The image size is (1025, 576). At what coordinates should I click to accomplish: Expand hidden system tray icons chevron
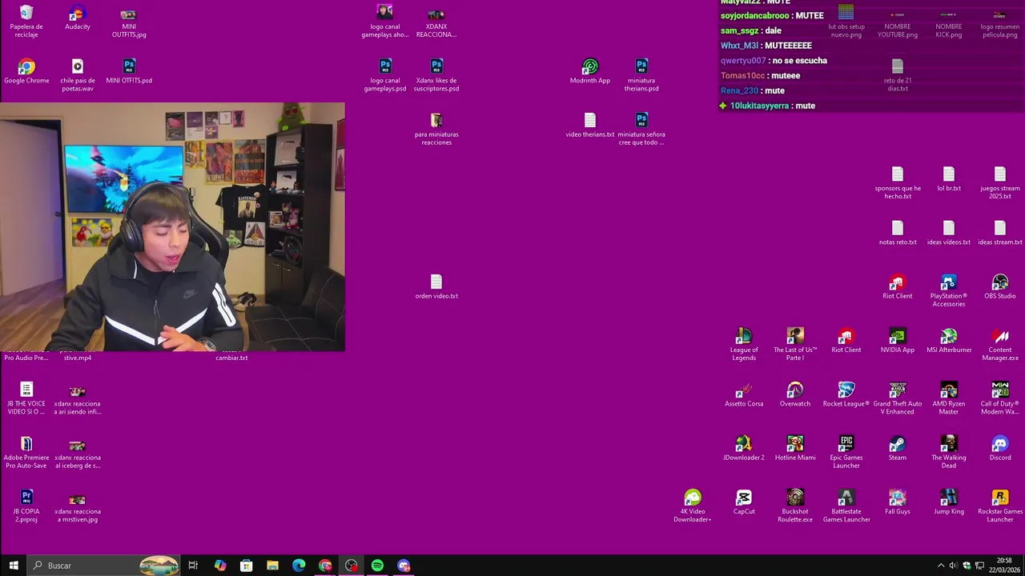[941, 566]
